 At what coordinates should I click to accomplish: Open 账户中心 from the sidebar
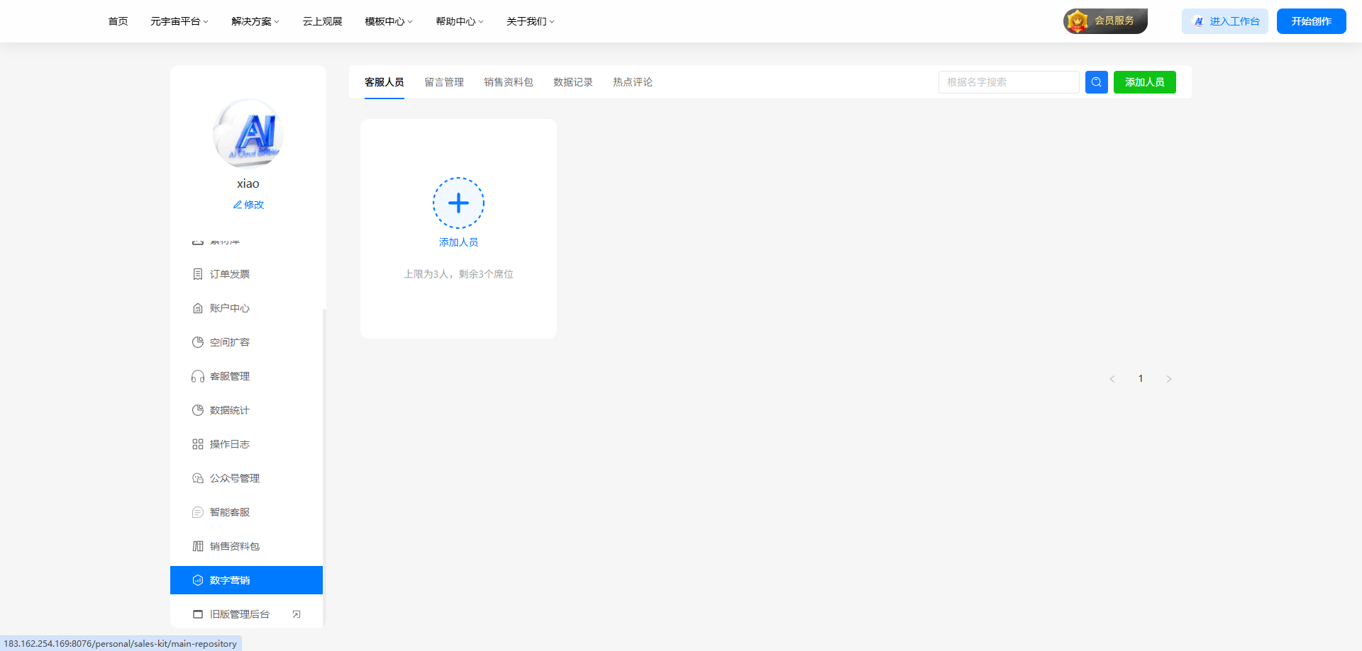click(229, 308)
